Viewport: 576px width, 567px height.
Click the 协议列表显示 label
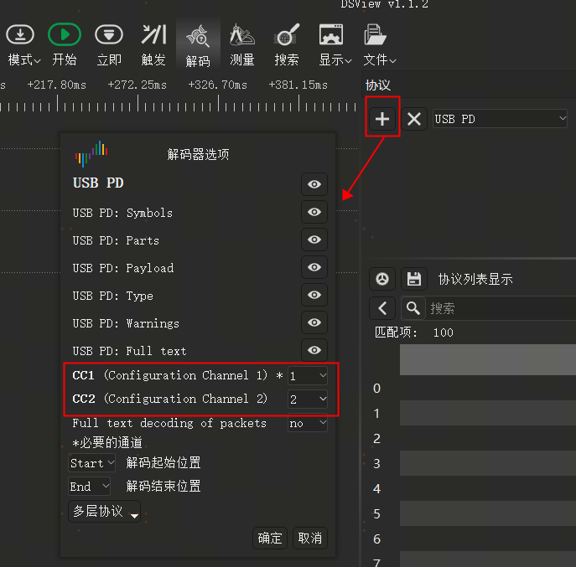pyautogui.click(x=475, y=279)
